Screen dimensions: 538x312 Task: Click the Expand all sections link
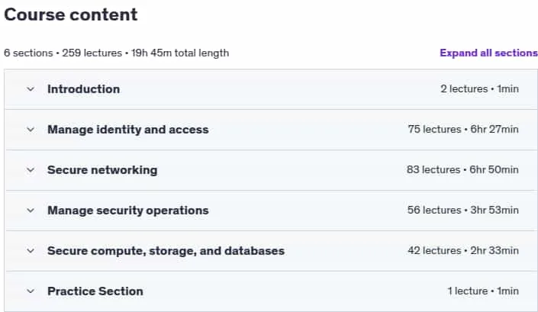488,53
